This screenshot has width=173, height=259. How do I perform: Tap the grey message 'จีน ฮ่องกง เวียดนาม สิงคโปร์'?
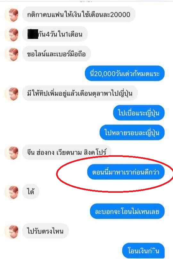pos(67,152)
